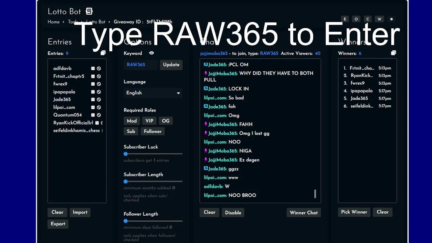Screen dimensions: 432x243
Task: Remove adfdavb from the entries list
Action: pos(93,69)
